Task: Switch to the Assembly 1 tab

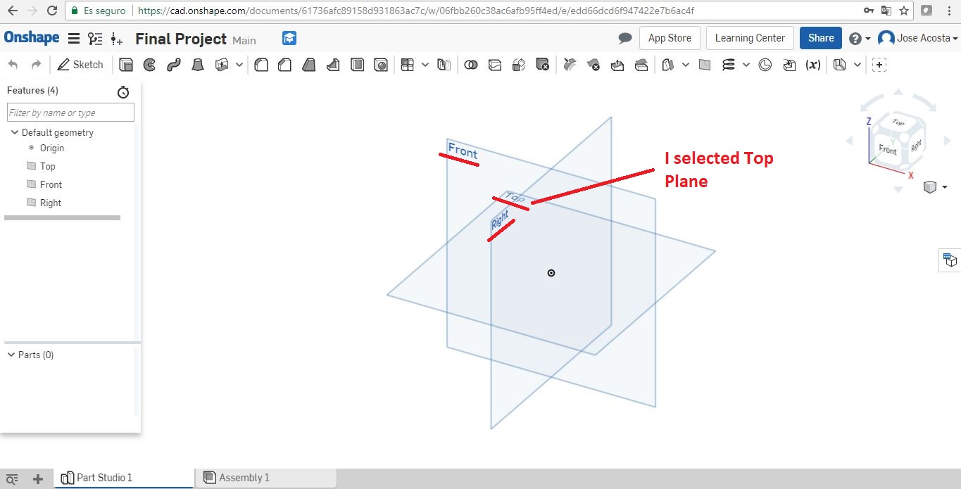Action: (265, 478)
